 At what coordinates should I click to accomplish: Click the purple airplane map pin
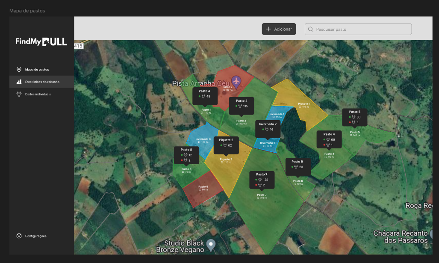coord(236,80)
